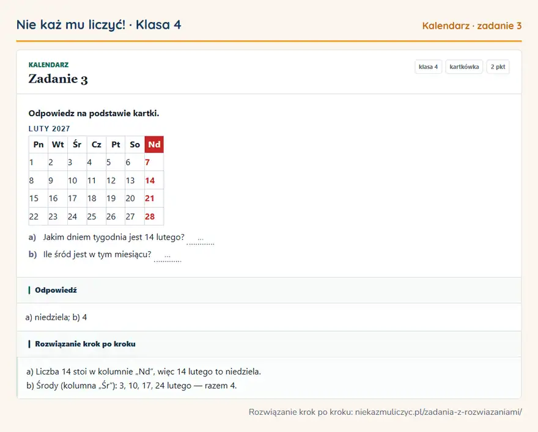Viewport: 538px width, 432px height.
Task: Click the solution line starting "a) Liczba 14 stoi"
Action: pos(144,372)
